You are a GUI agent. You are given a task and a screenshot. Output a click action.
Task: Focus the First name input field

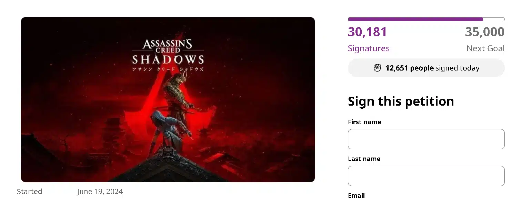(426, 139)
